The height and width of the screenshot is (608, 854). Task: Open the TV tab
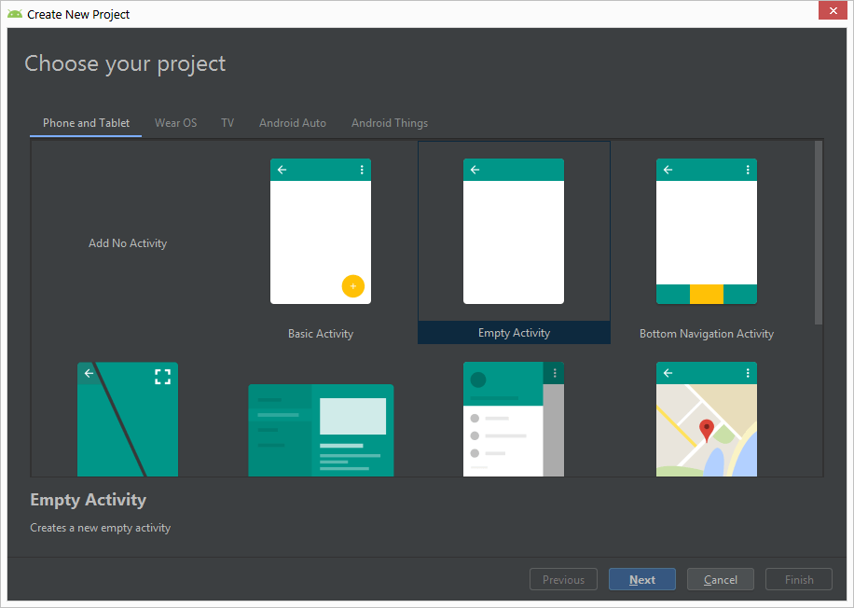227,123
